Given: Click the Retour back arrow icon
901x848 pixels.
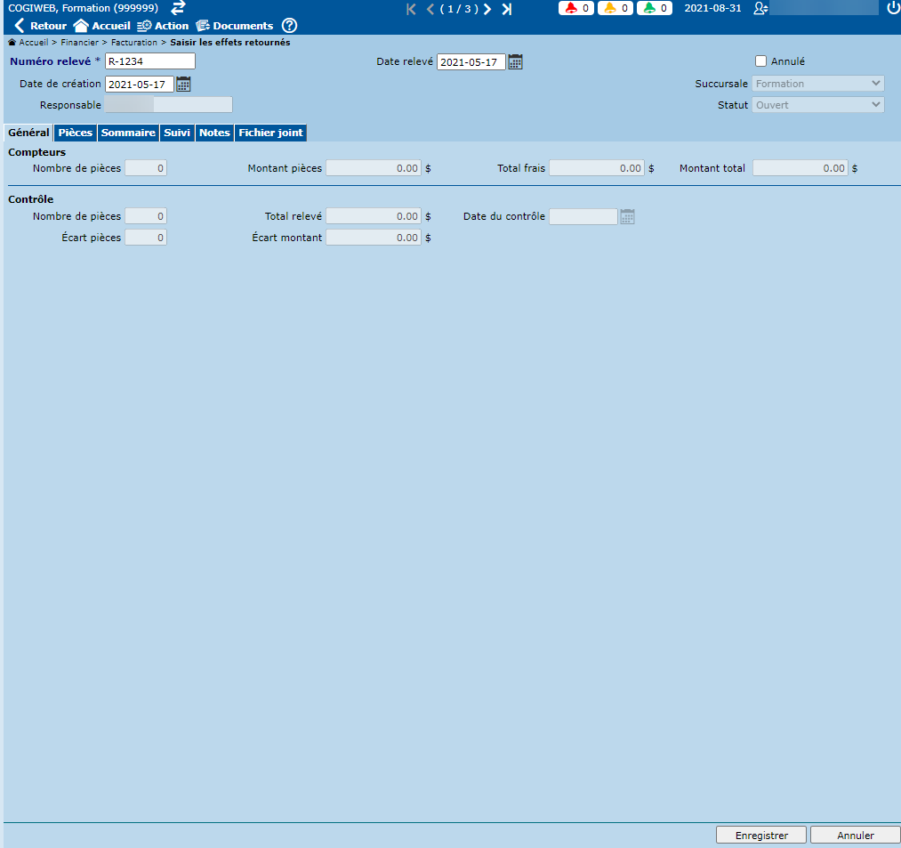Looking at the screenshot, I should (20, 26).
